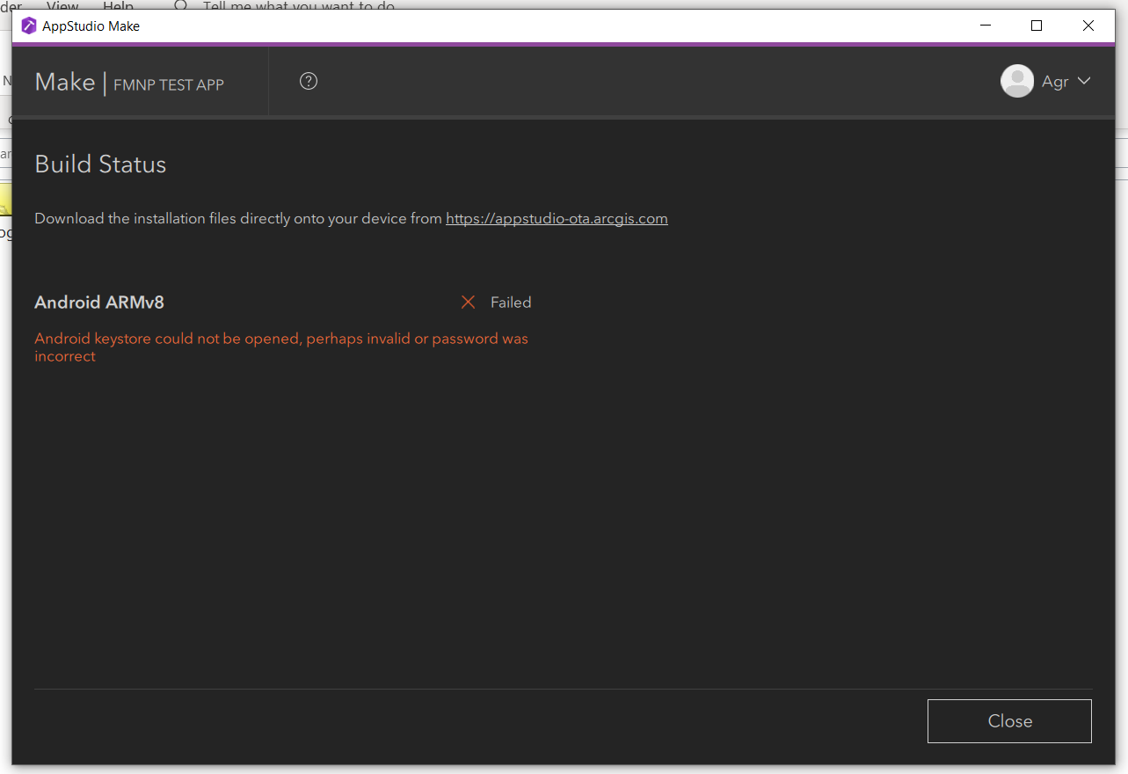
Task: Click the user avatar picture
Action: [1017, 81]
